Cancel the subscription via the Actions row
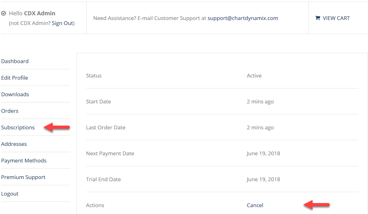This screenshot has width=368, height=214. tap(255, 205)
